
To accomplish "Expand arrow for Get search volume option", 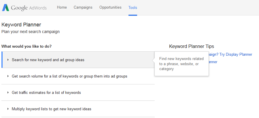I will click(x=8, y=76).
